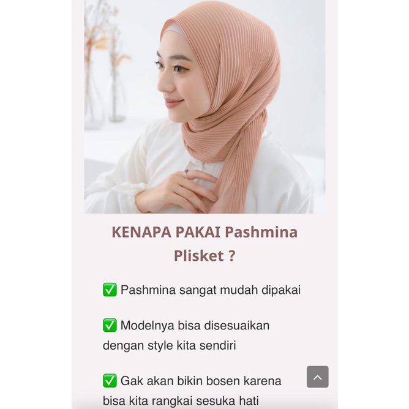Screen dimensions: 409x409
Task: Click the green checkmark beside Gak akan bikin
Action: point(110,381)
